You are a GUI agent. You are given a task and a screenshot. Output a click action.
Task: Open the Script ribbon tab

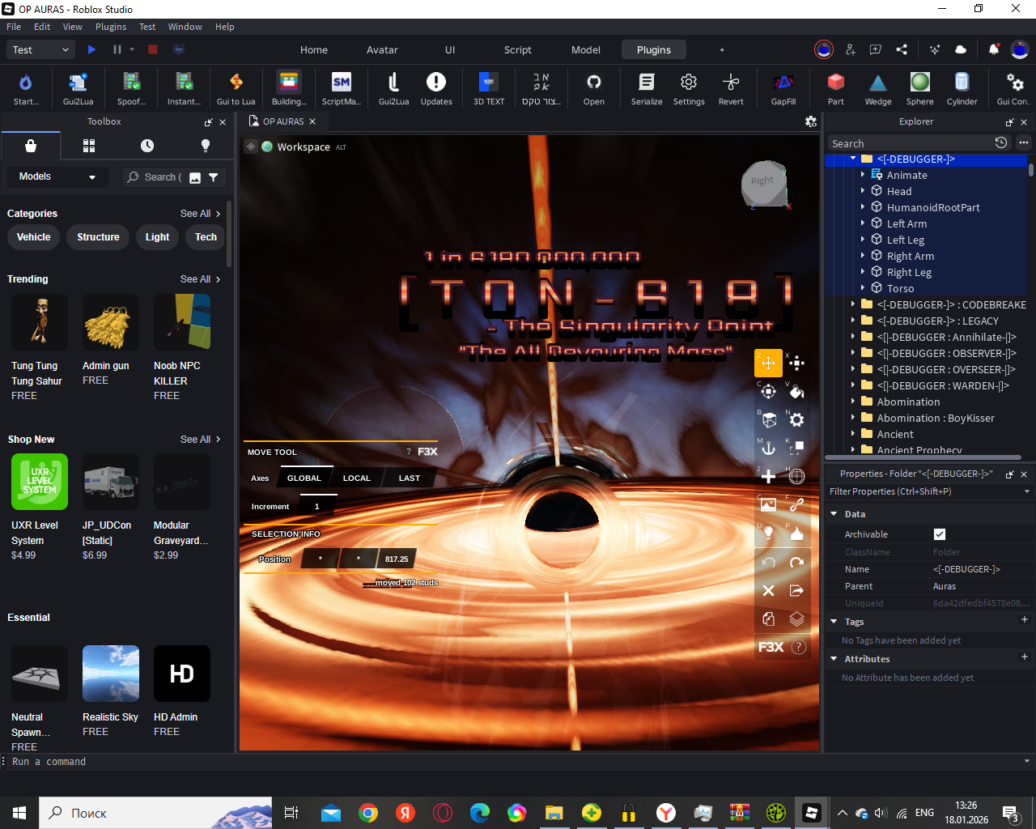[518, 49]
